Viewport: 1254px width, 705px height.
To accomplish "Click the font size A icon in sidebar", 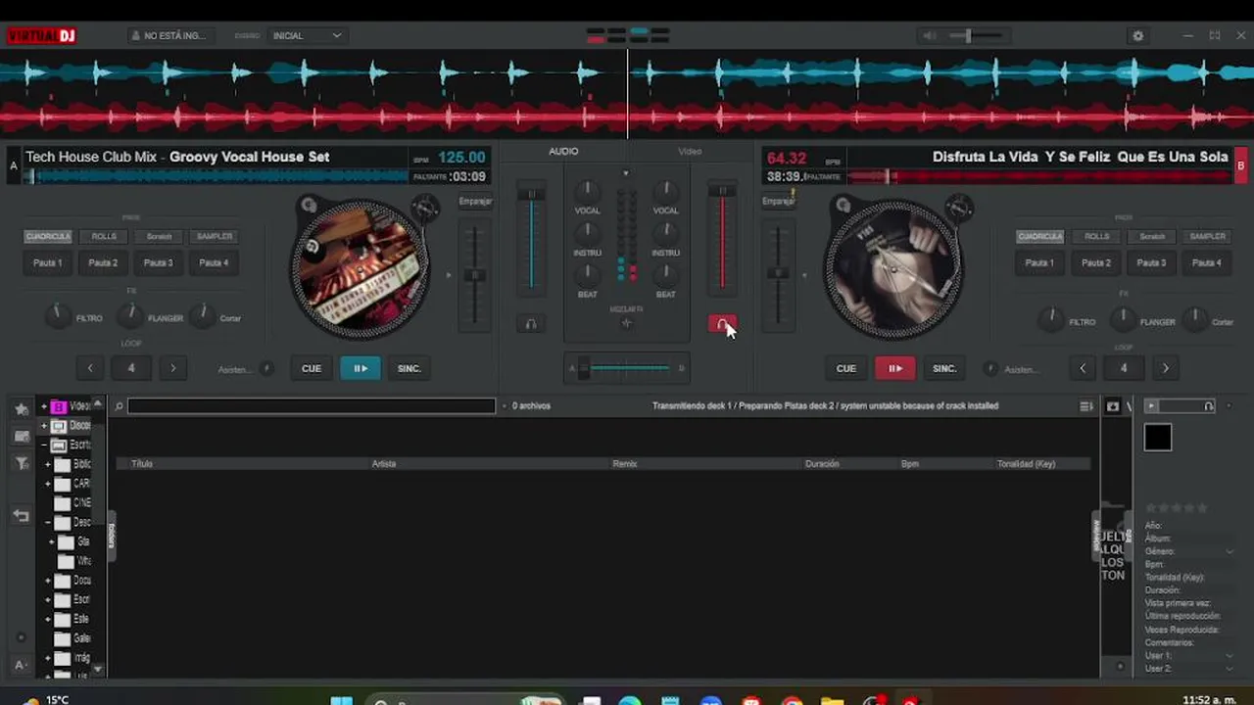I will pyautogui.click(x=22, y=665).
